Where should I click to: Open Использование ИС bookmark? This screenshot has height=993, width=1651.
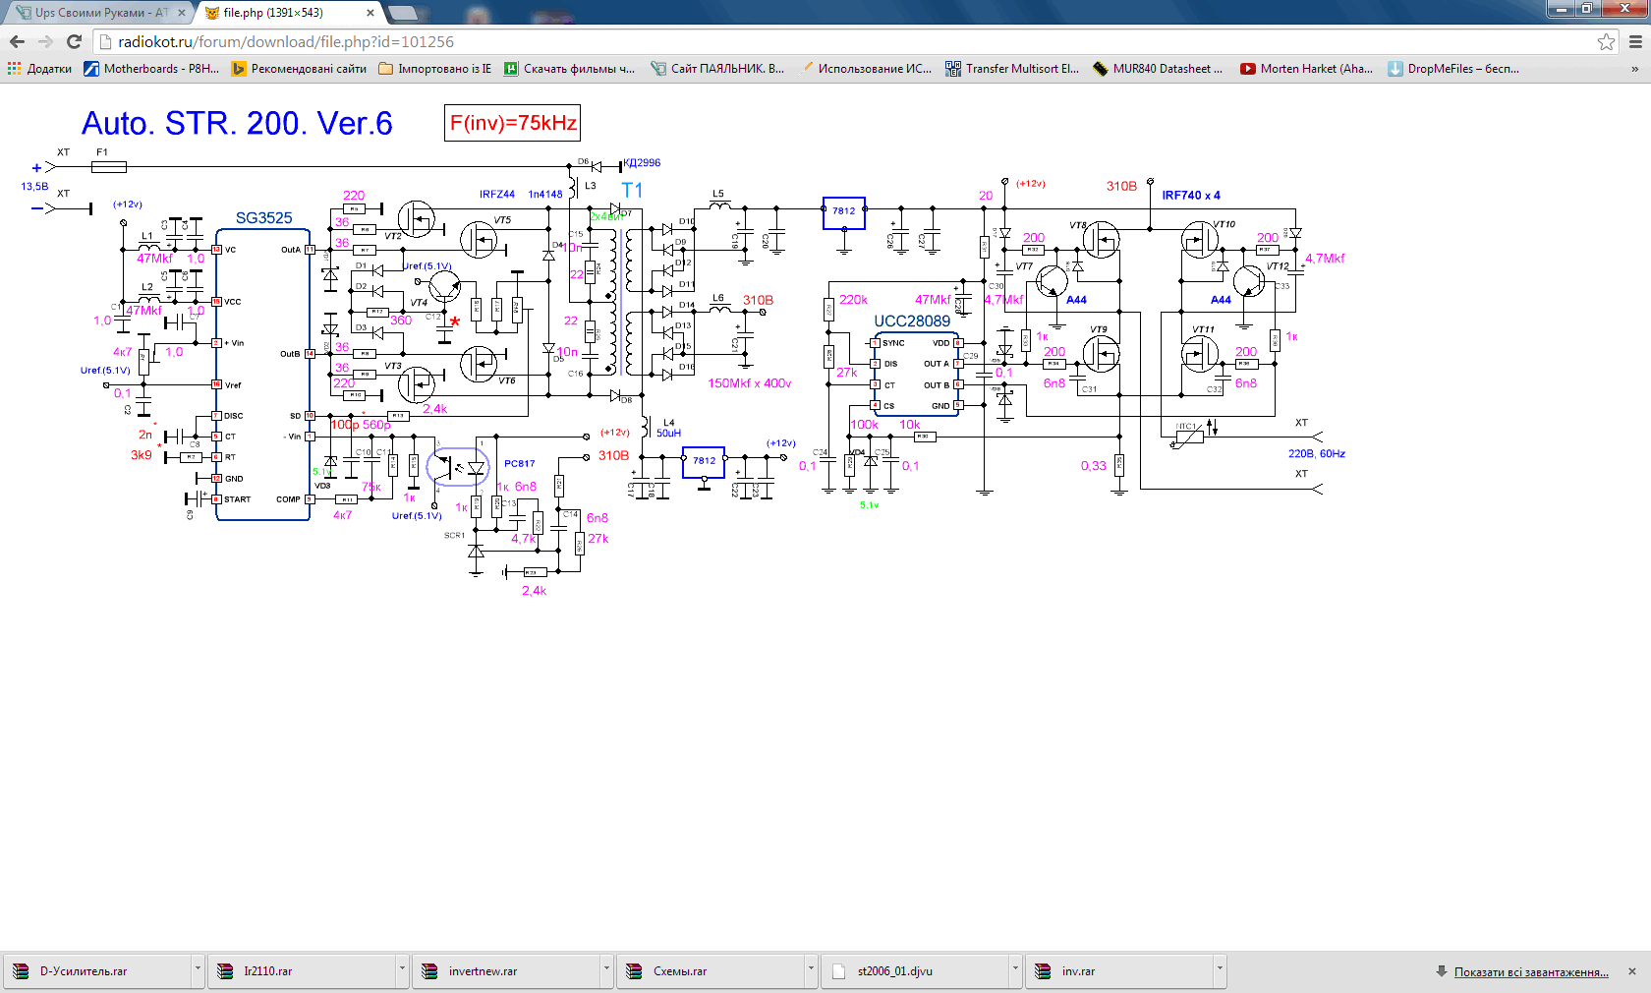tap(866, 69)
